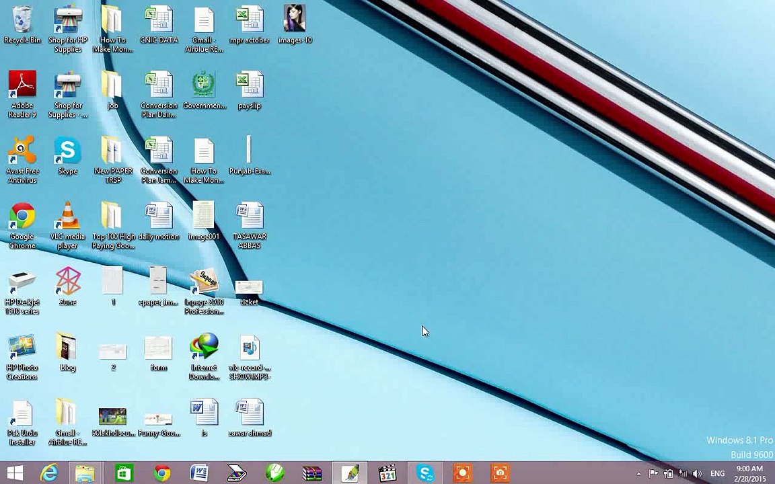
Task: Select the Blog folder icon
Action: click(x=68, y=353)
